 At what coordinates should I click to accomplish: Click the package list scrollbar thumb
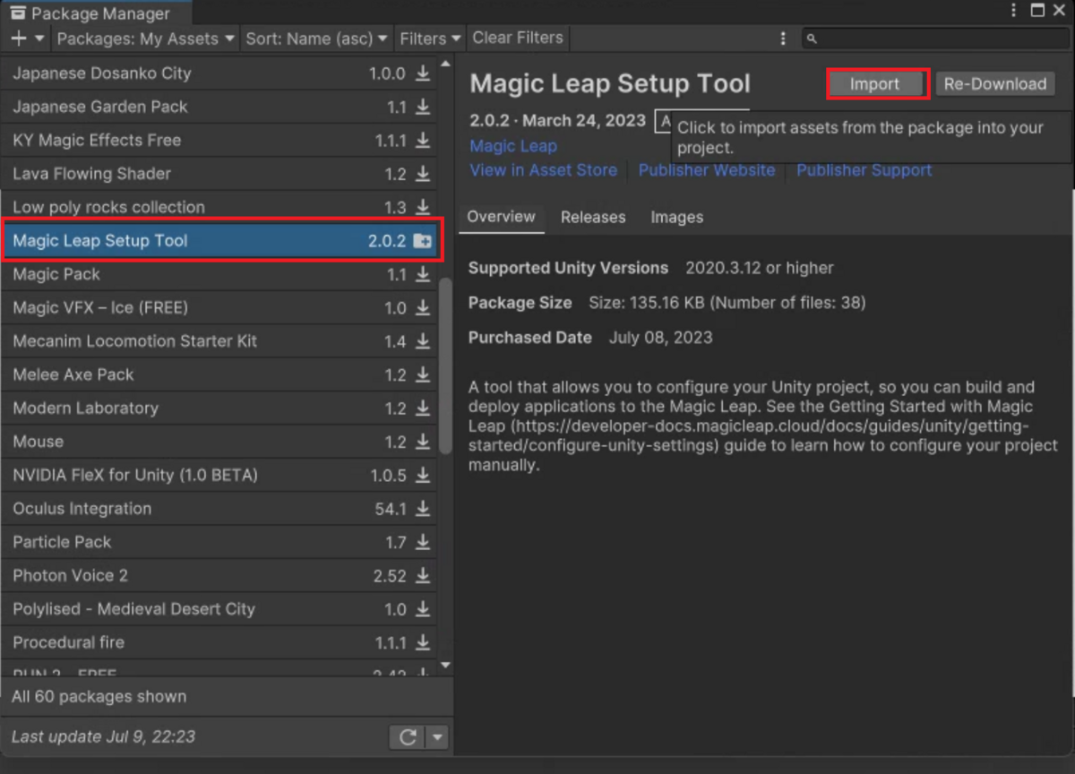click(x=446, y=367)
